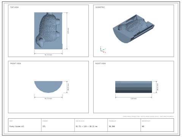Image resolution: width=182 pixels, height=137 pixels.
Task: Click the FRONT VIEW label
Action: click(x=16, y=64)
